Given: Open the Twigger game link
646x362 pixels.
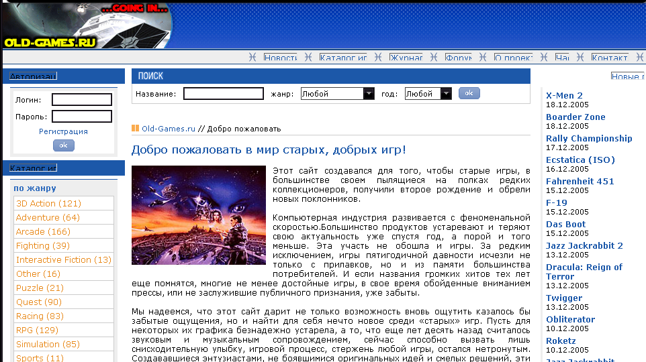Looking at the screenshot, I should click(x=564, y=298).
